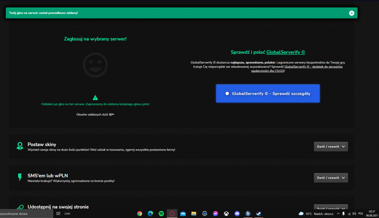Image resolution: width=379 pixels, height=218 pixels.
Task: Click the SMS'em lub wPLN lightning icon
Action: (x=20, y=177)
